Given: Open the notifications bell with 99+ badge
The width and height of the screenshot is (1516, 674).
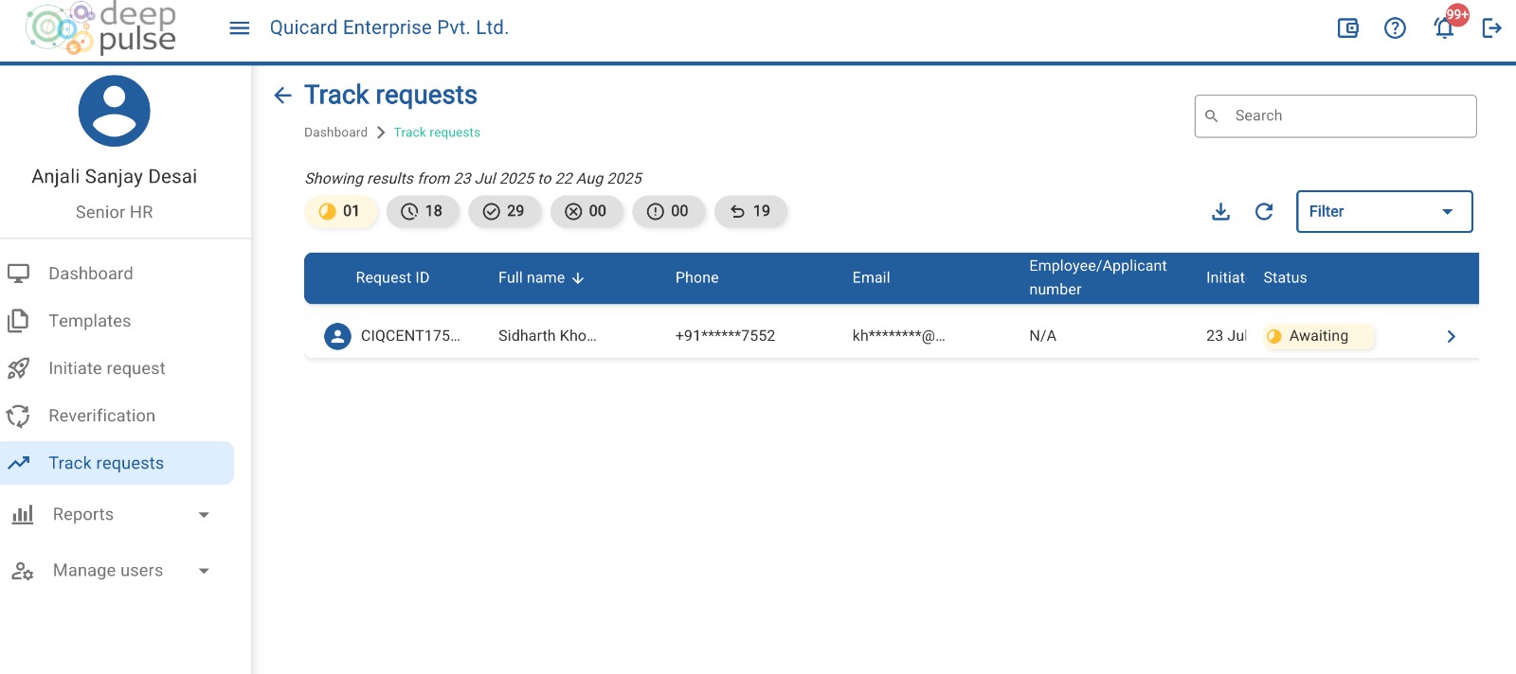Looking at the screenshot, I should [x=1445, y=27].
